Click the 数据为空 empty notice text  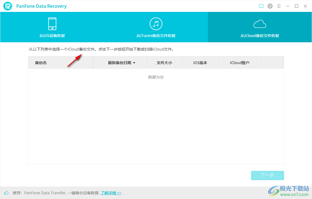pos(156,77)
